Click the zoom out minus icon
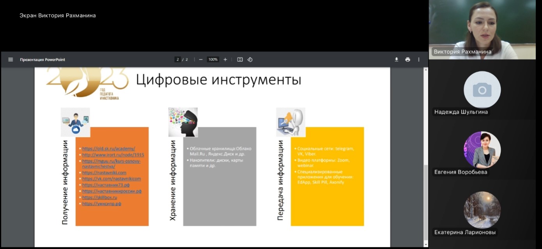 pos(200,60)
